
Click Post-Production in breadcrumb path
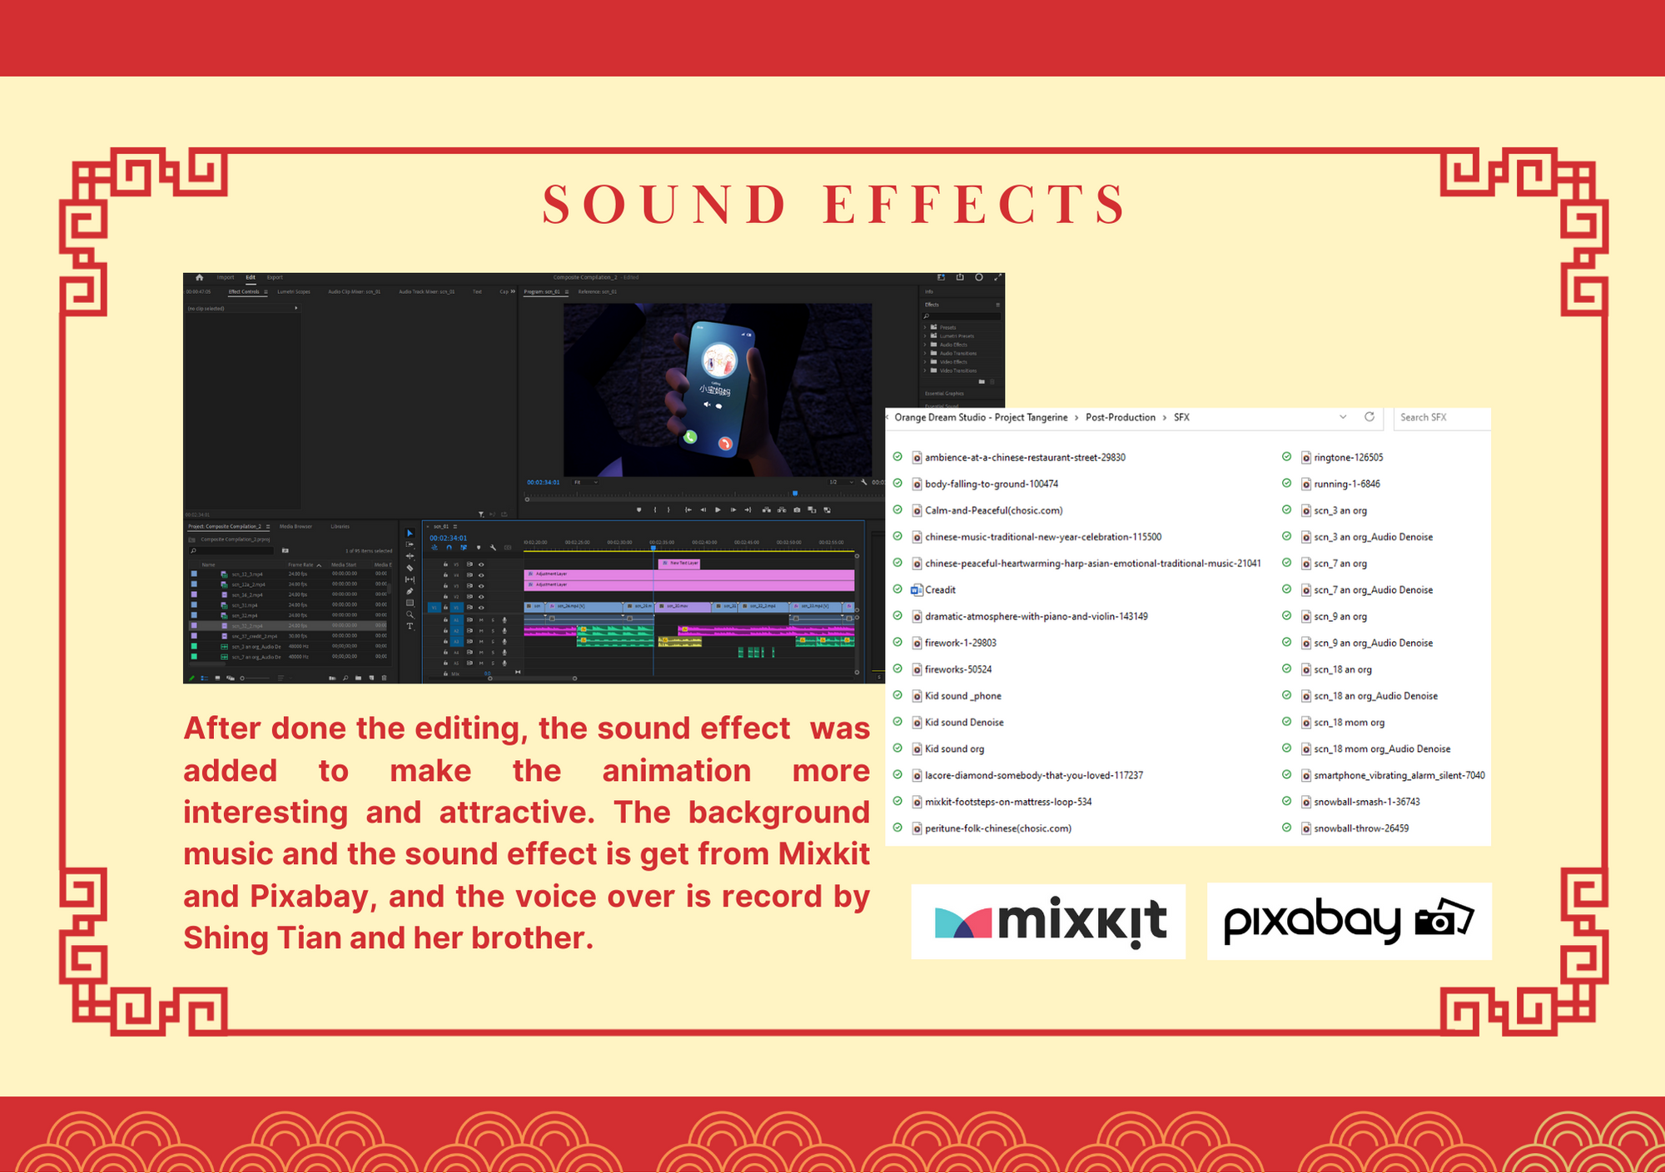(1121, 417)
